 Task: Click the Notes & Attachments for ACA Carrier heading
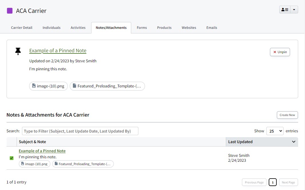click(48, 115)
